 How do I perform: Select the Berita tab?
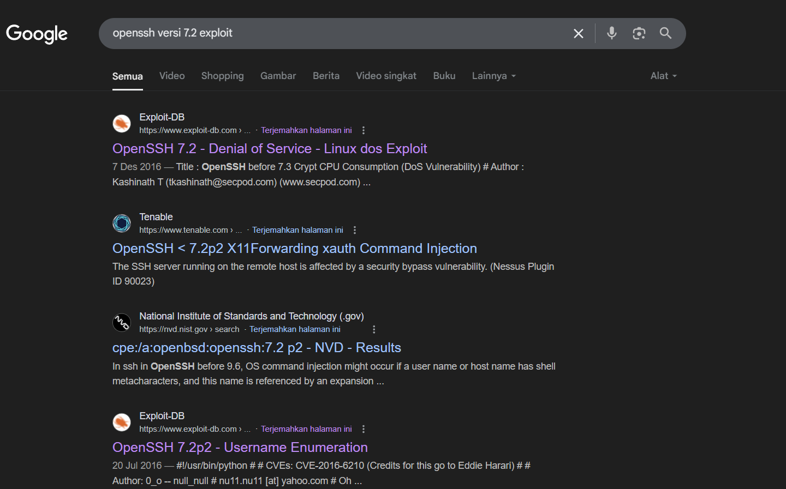click(x=326, y=76)
